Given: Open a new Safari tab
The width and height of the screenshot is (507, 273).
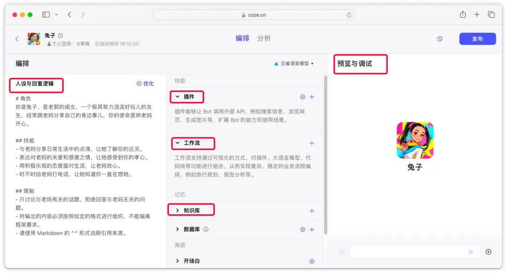Looking at the screenshot, I should click(476, 15).
